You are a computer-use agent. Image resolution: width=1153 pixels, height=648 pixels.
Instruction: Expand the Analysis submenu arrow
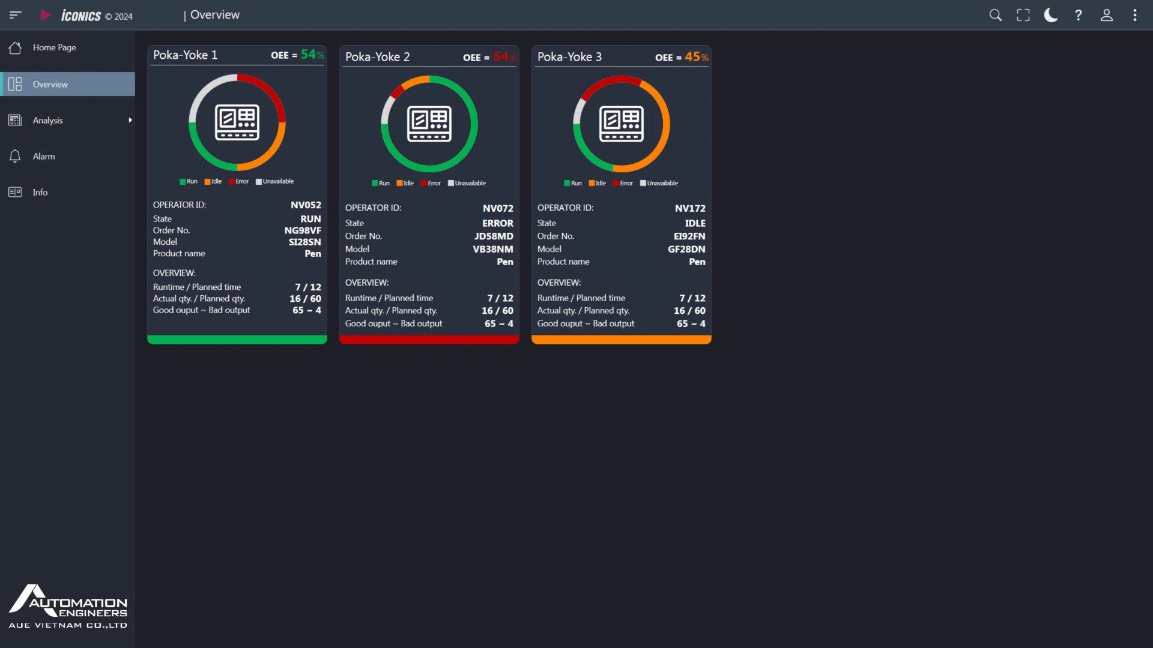pyautogui.click(x=130, y=120)
